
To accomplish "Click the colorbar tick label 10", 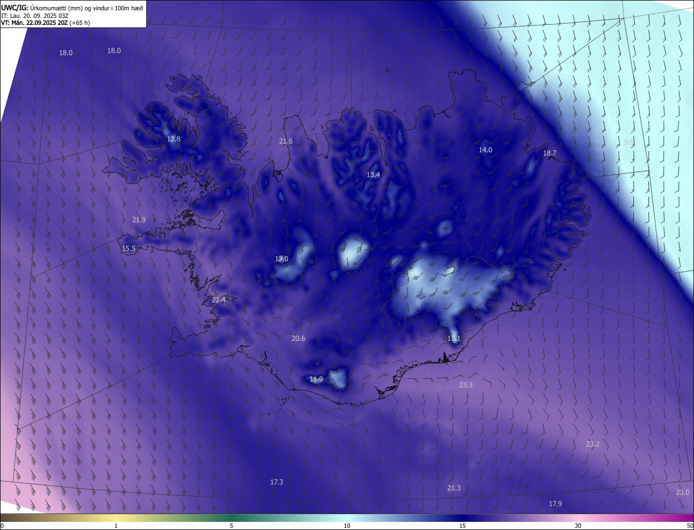I will (x=347, y=526).
